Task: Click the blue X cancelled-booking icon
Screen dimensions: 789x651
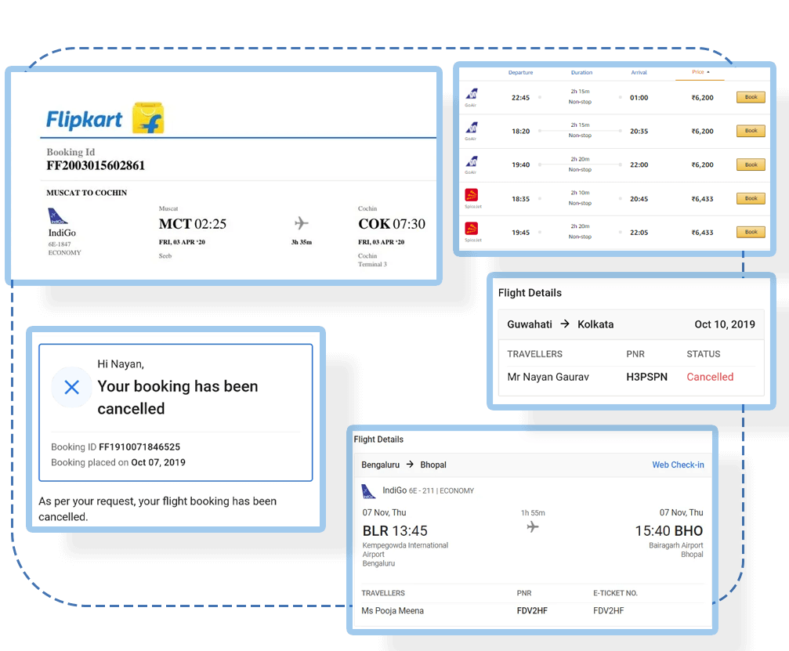Action: (72, 387)
